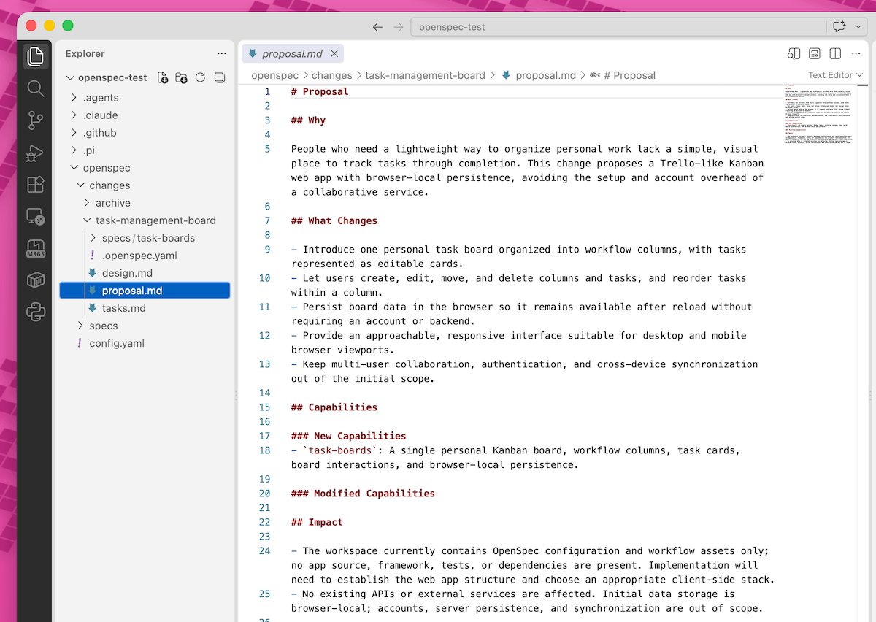This screenshot has width=876, height=622.
Task: Open Explorer's more actions (three dots)
Action: click(222, 53)
